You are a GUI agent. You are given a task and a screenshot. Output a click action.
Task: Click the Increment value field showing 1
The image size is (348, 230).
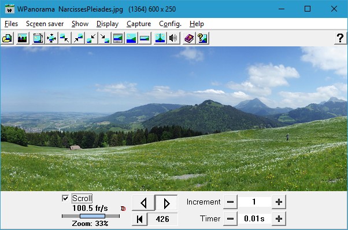254,202
